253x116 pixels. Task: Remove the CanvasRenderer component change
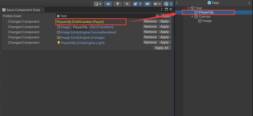click(x=150, y=32)
